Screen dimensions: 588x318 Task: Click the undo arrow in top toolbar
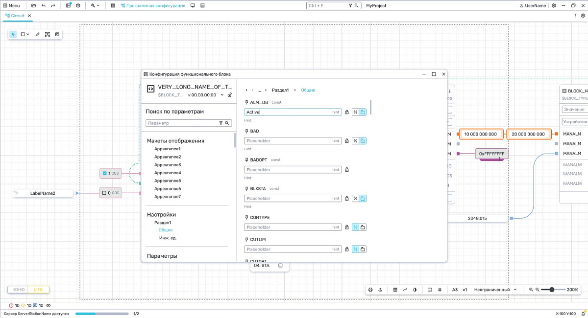[44, 5]
